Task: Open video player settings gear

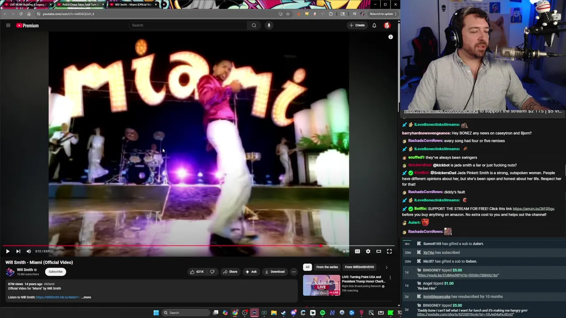Action: (x=368, y=251)
